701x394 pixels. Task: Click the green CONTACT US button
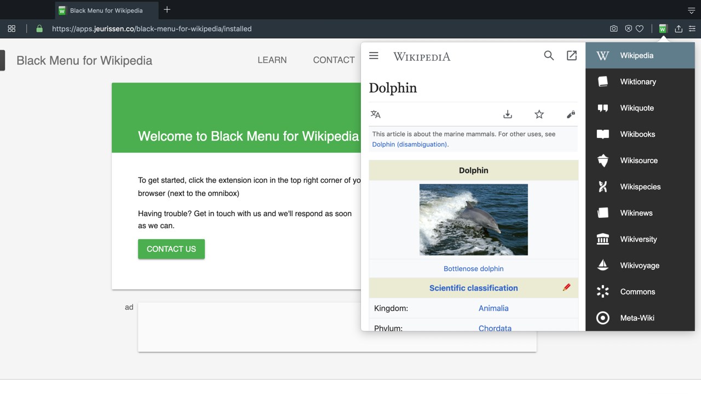click(x=171, y=249)
